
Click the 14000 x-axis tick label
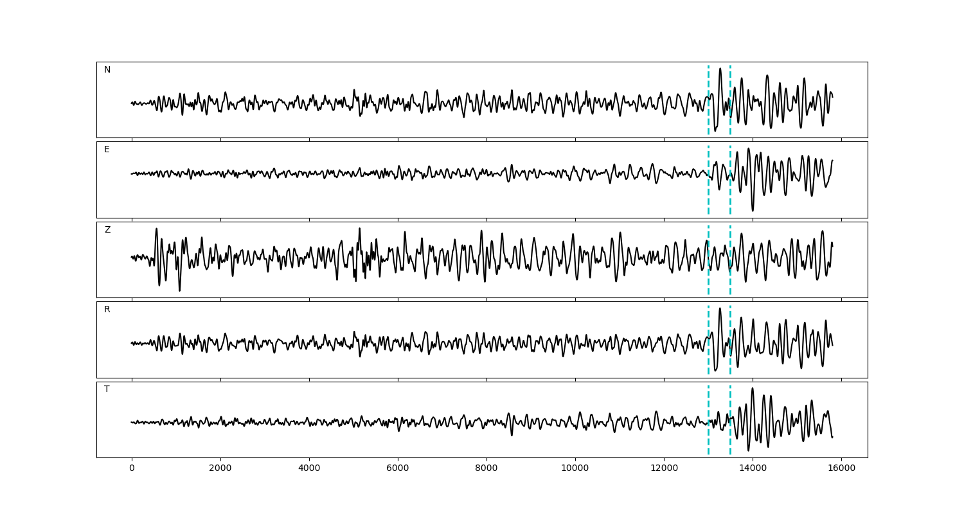click(x=753, y=468)
